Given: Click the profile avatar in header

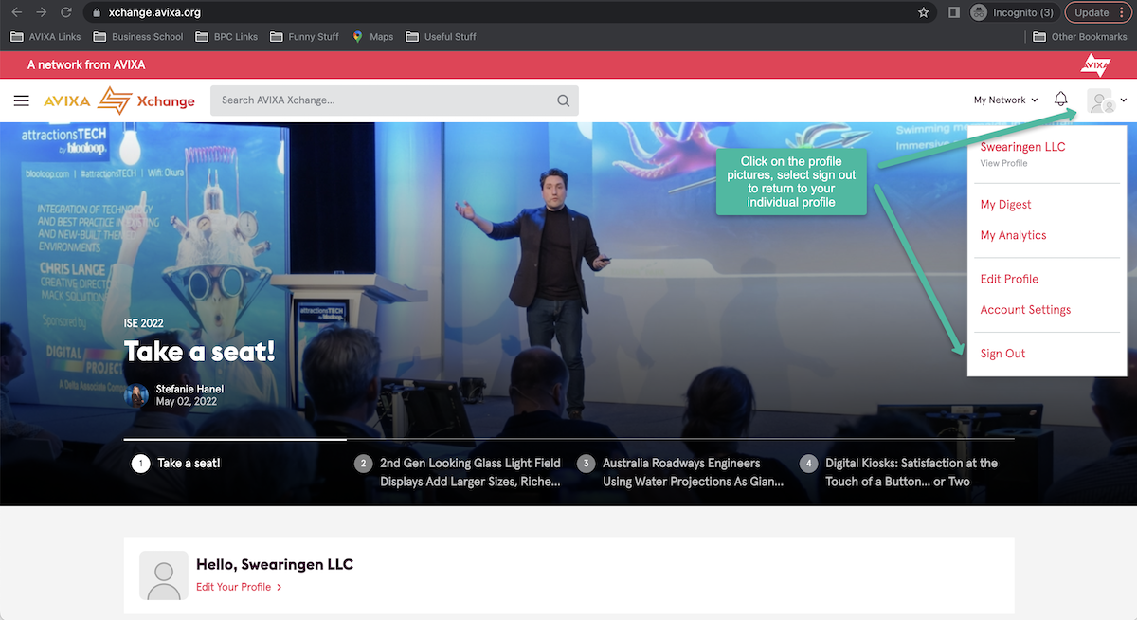Looking at the screenshot, I should 1100,100.
